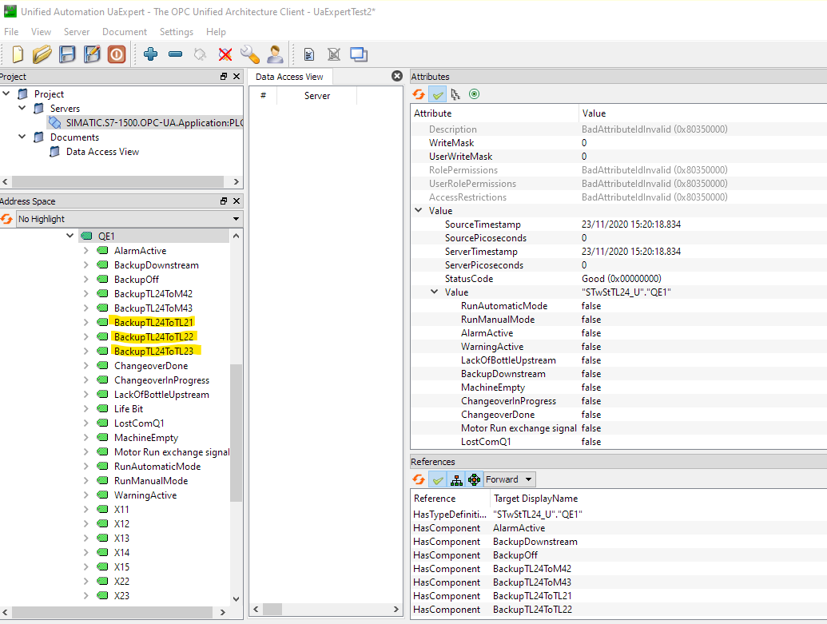This screenshot has height=624, width=827.
Task: Click the Project panel horizontal scrollbar
Action: point(118,181)
